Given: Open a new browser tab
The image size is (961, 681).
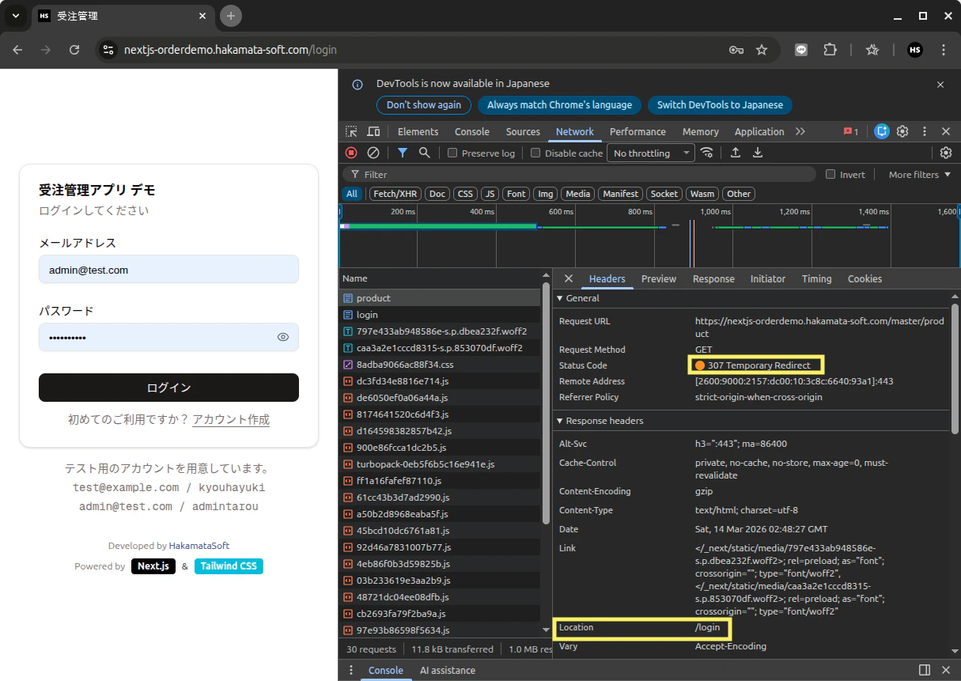Looking at the screenshot, I should point(231,16).
